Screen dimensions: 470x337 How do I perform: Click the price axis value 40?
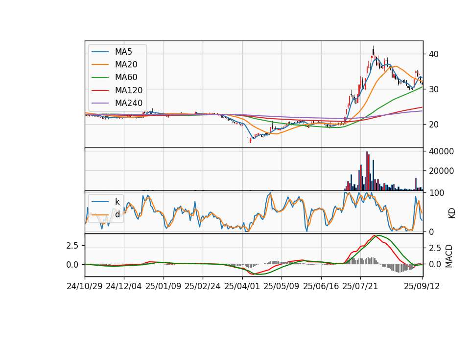click(434, 54)
